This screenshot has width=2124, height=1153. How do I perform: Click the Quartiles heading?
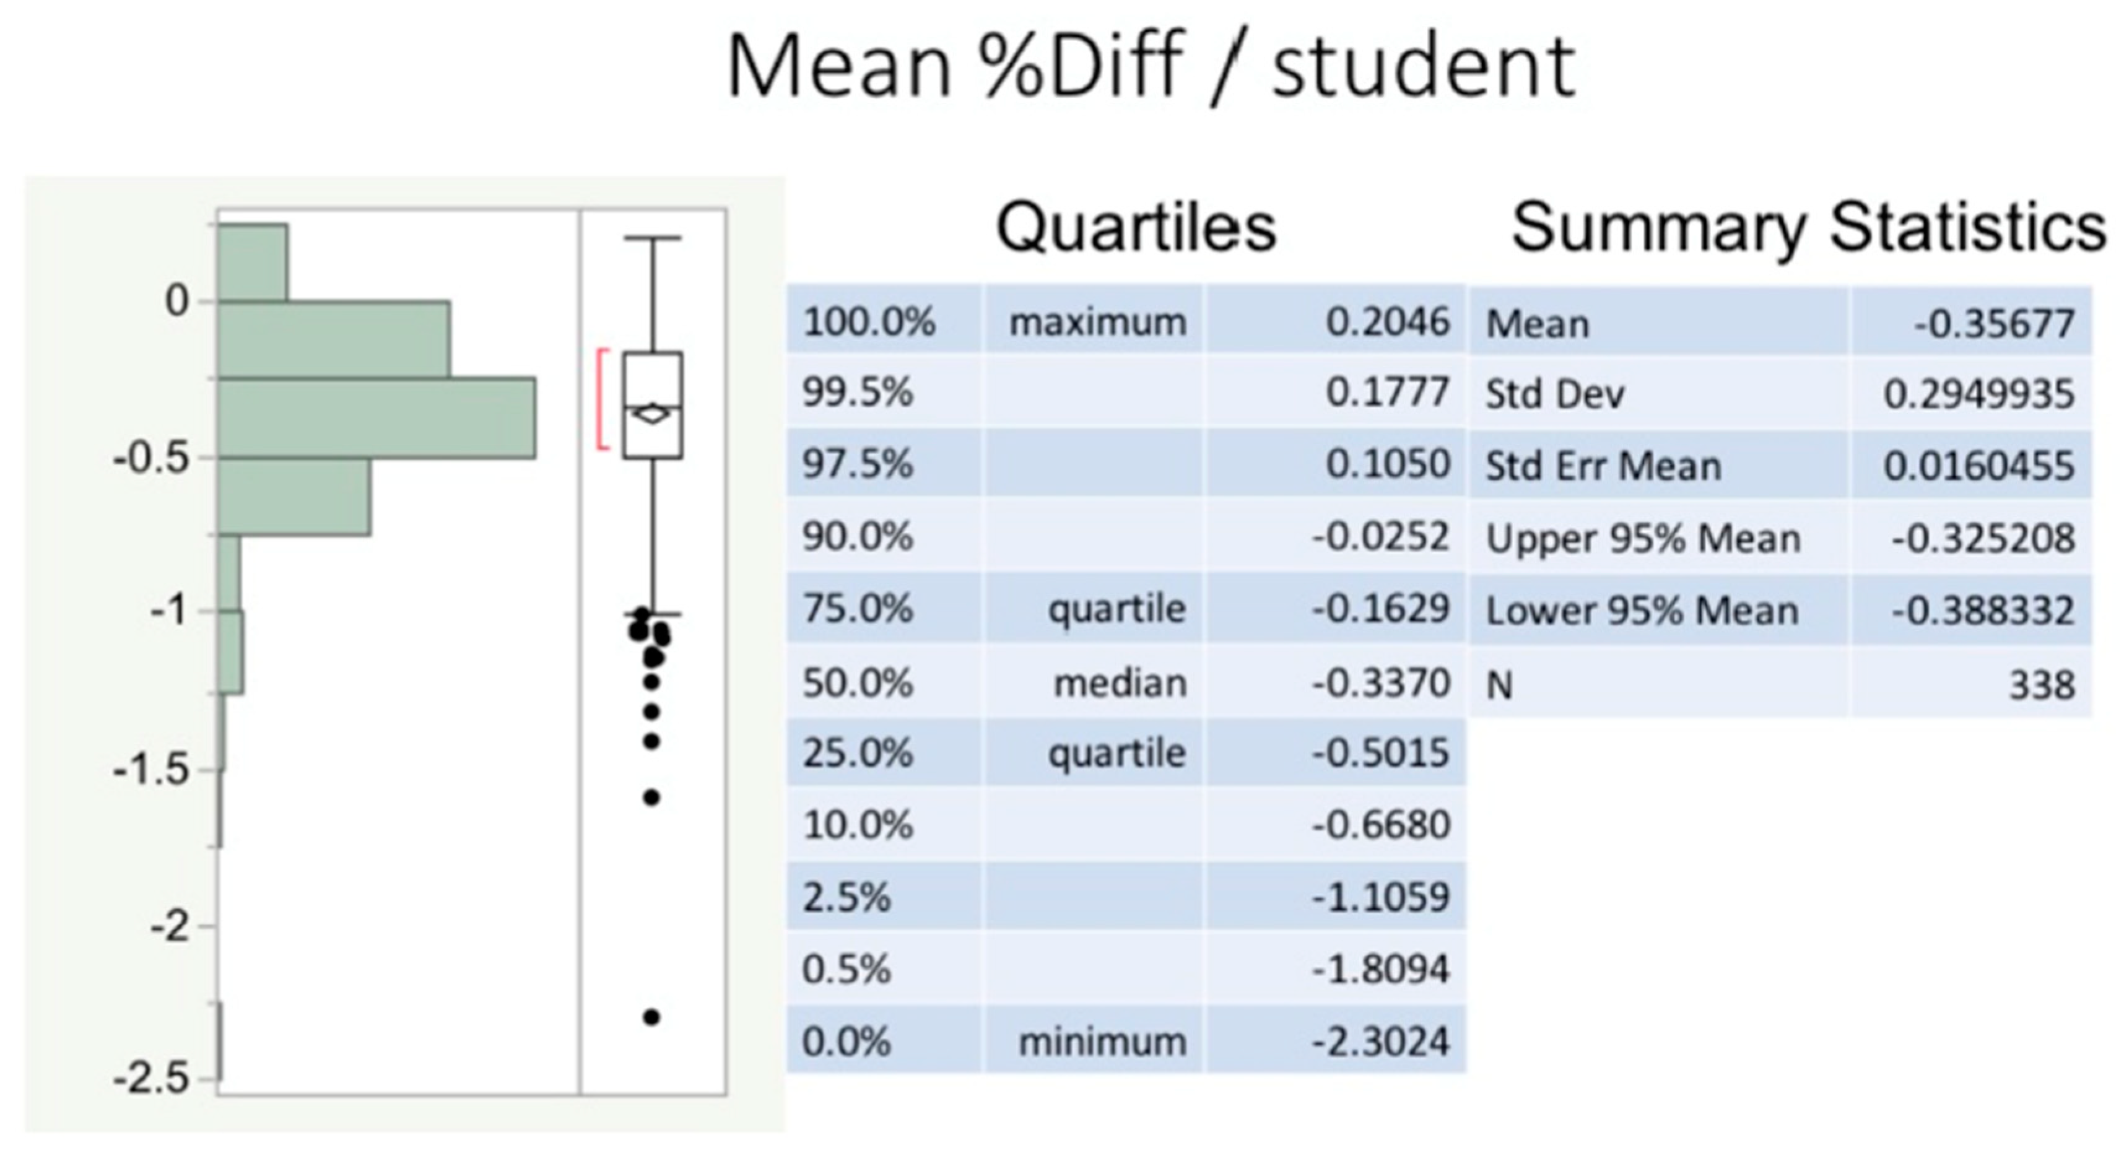coord(1136,228)
